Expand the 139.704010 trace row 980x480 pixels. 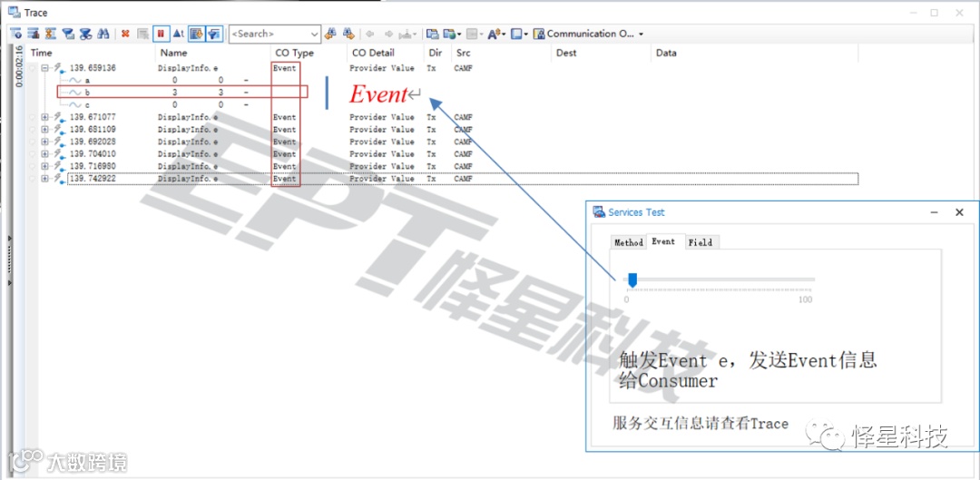45,153
